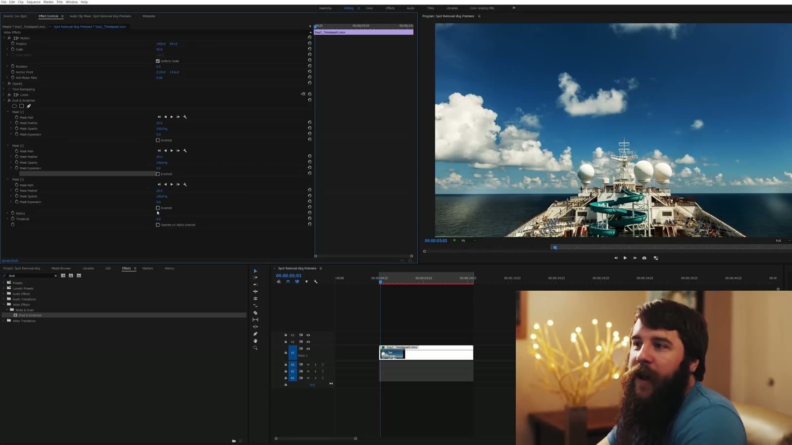Toggle Snap magnet in the timeline
The width and height of the screenshot is (792, 445).
[x=288, y=281]
